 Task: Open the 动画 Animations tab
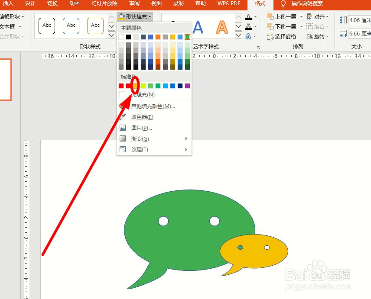[x=75, y=3]
